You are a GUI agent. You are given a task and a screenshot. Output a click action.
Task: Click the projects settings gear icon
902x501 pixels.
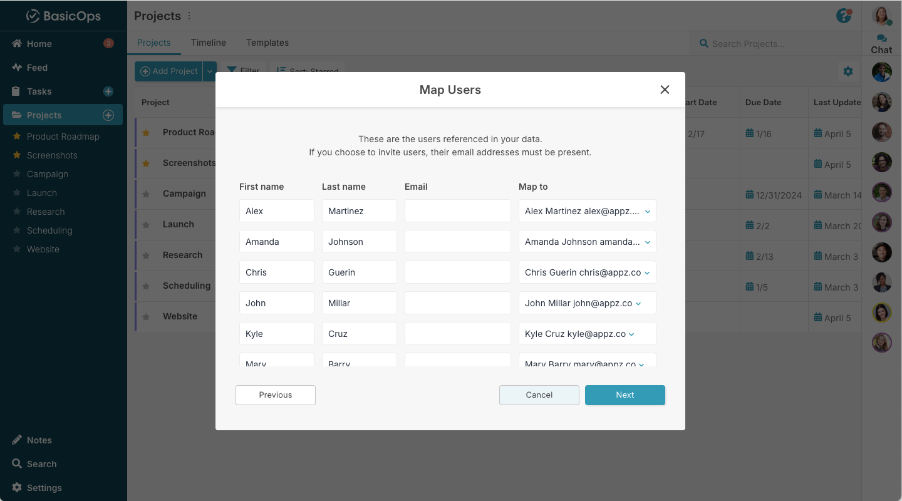click(848, 71)
